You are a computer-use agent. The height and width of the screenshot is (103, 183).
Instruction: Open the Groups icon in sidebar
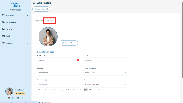3,29
